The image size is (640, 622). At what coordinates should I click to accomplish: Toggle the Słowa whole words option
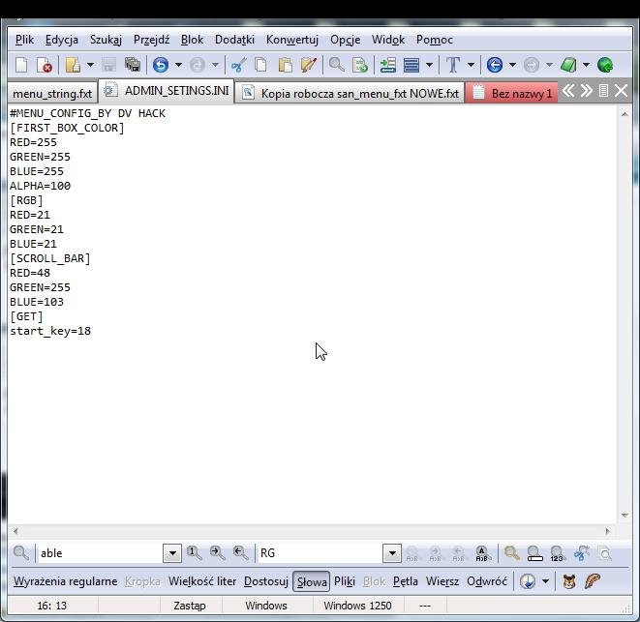coord(312,582)
